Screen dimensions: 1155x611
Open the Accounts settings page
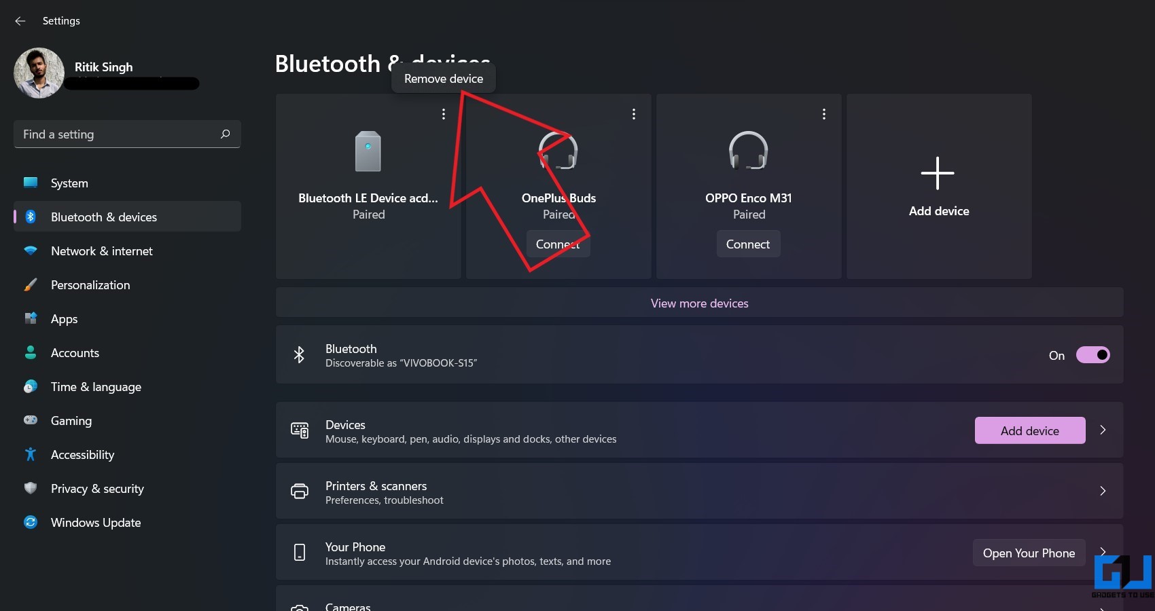127,353
